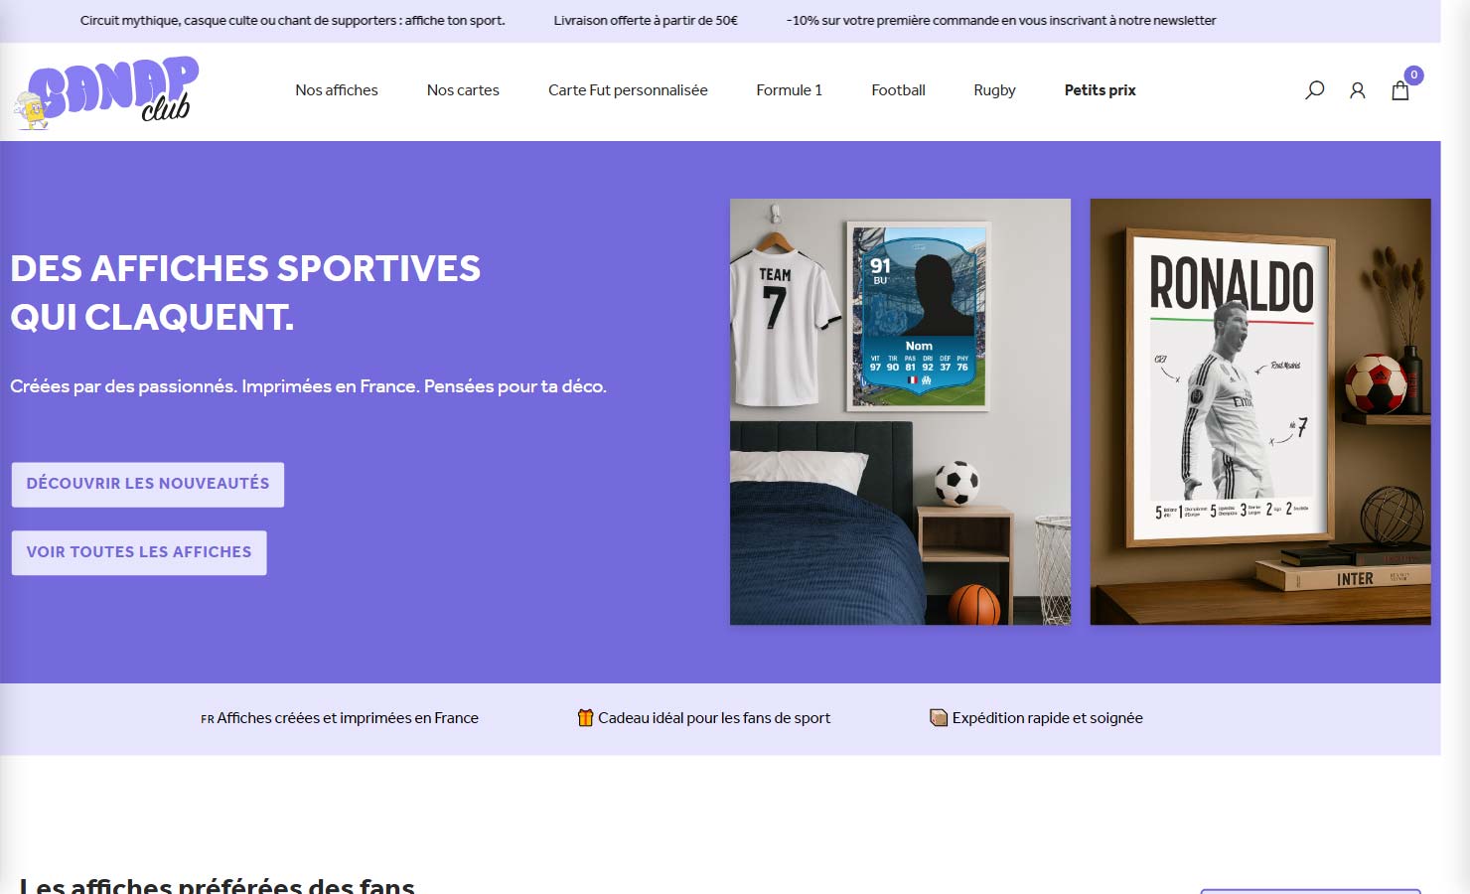Screen dimensions: 1470x894
Task: Open the Petits prix page
Action: click(x=1100, y=90)
